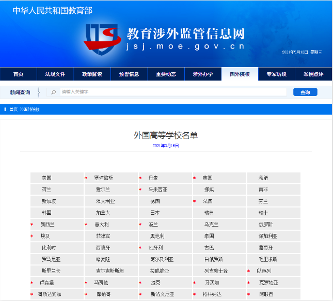Select the 葡萄牙 entry
Viewport: 333px width, 301px height.
pyautogui.click(x=266, y=248)
